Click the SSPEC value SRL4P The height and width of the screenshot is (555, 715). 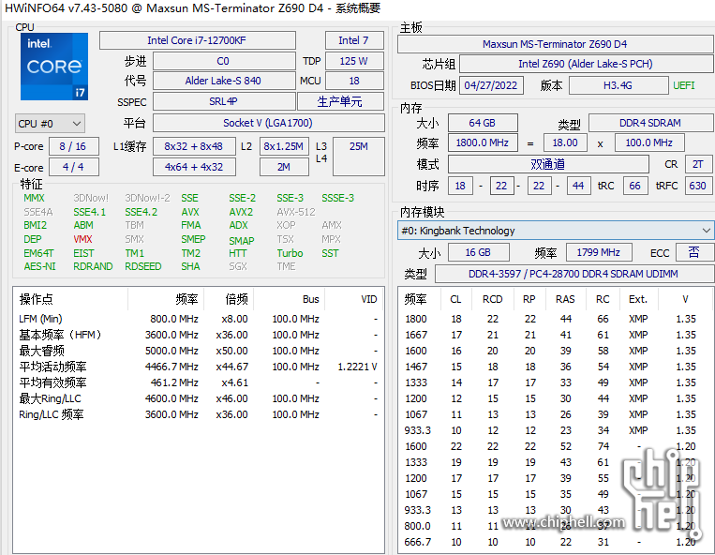tap(223, 101)
